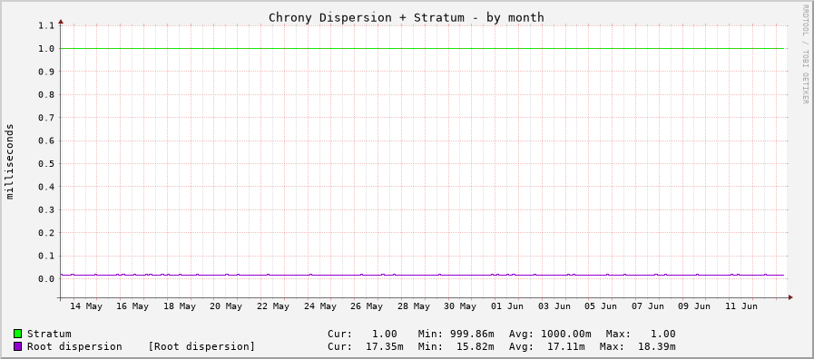Click the '0.4' y-axis tick label
This screenshot has width=814, height=359.
46,187
